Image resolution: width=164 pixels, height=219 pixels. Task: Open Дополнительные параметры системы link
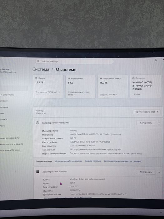pos(122,161)
